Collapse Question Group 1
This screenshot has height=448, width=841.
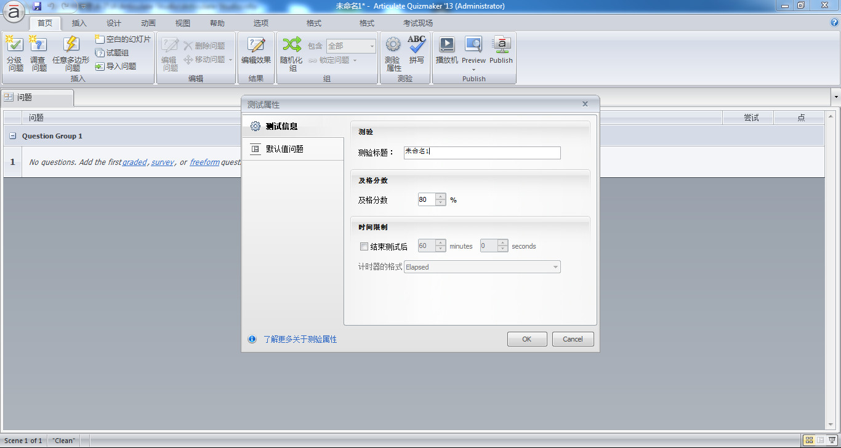click(x=13, y=136)
